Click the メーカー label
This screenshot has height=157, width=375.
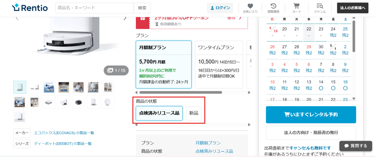(22, 133)
